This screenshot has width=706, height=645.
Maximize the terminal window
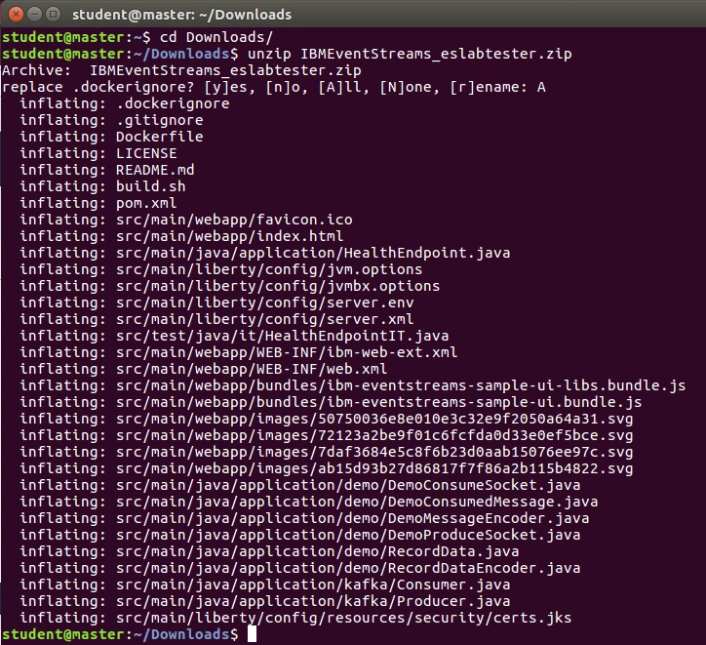pos(53,15)
